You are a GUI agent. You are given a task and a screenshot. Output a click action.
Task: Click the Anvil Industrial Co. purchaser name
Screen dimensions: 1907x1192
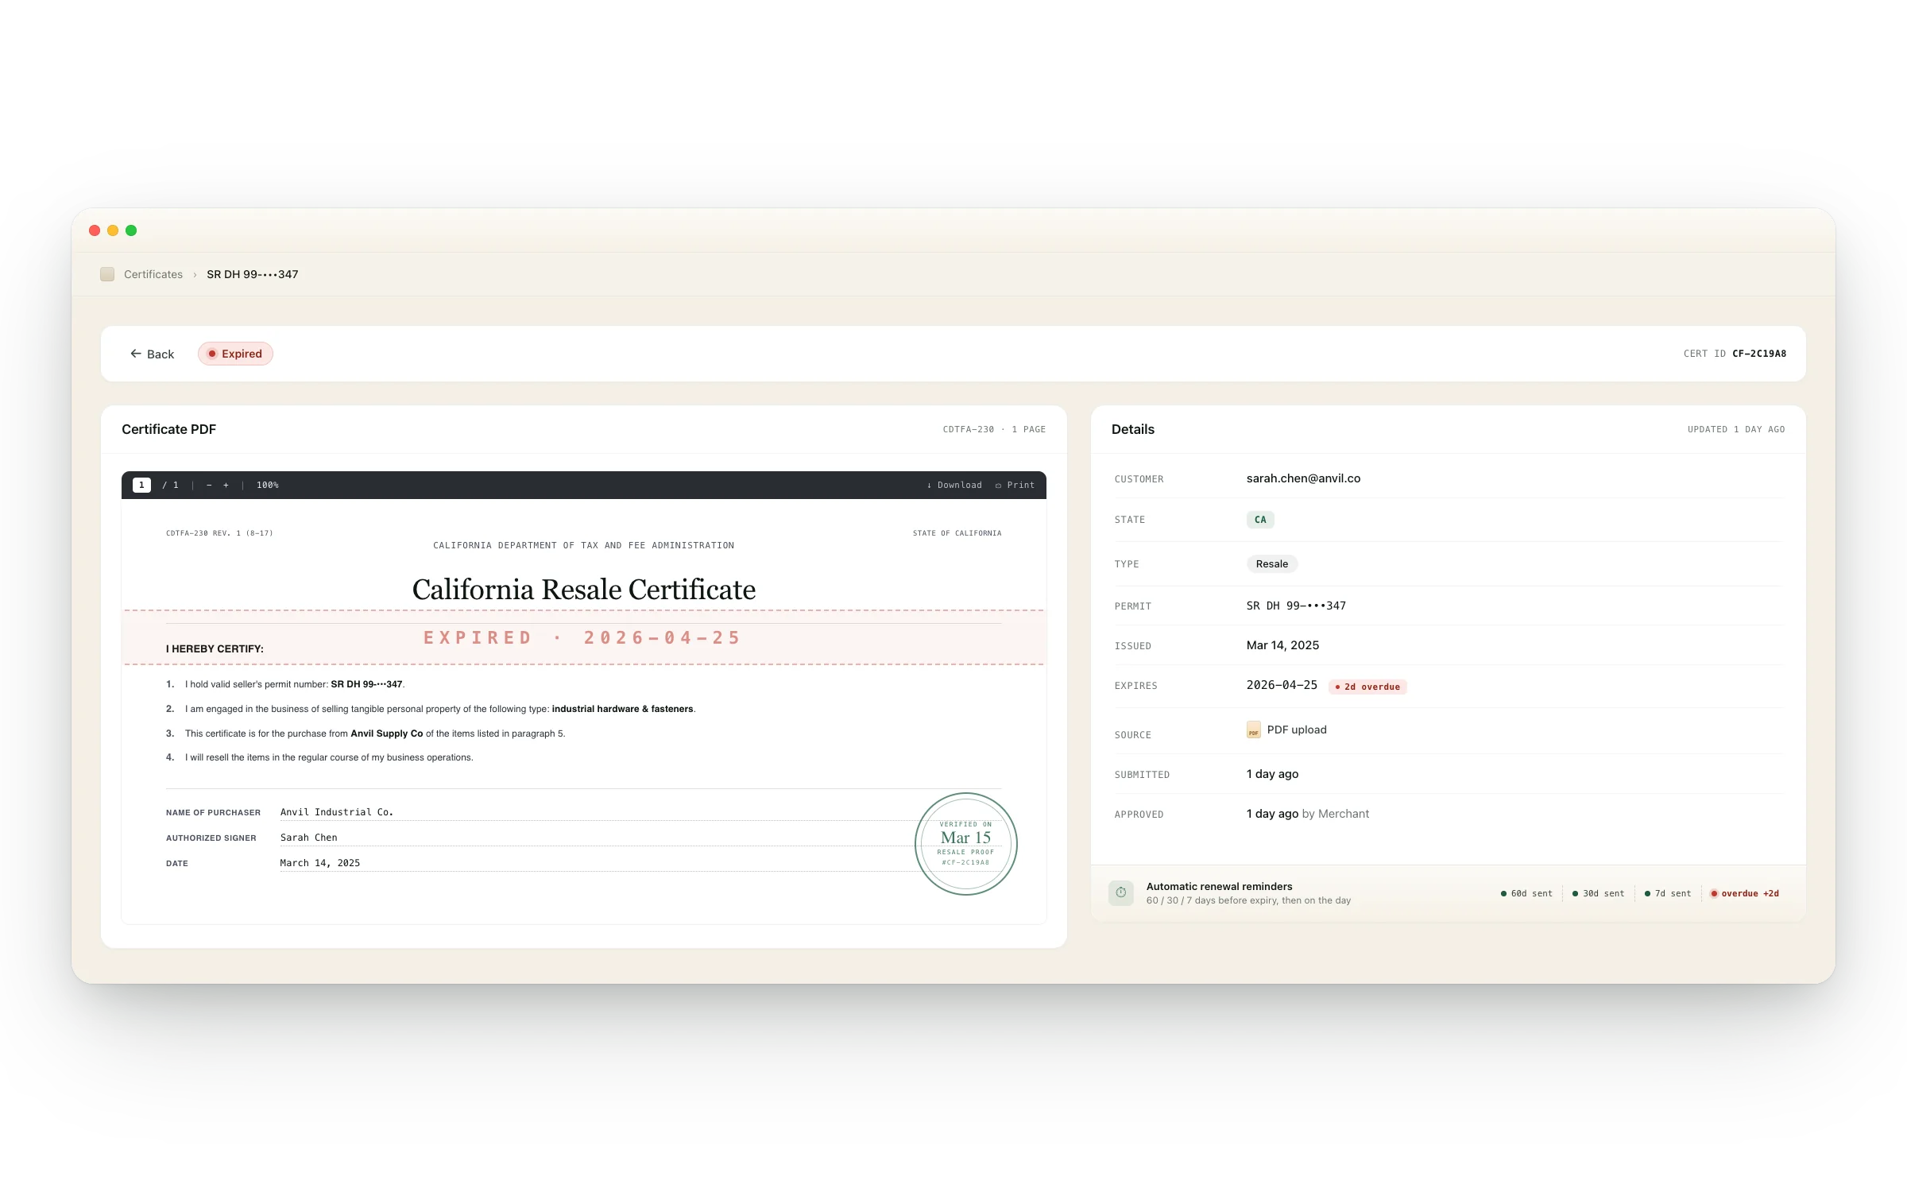point(337,812)
